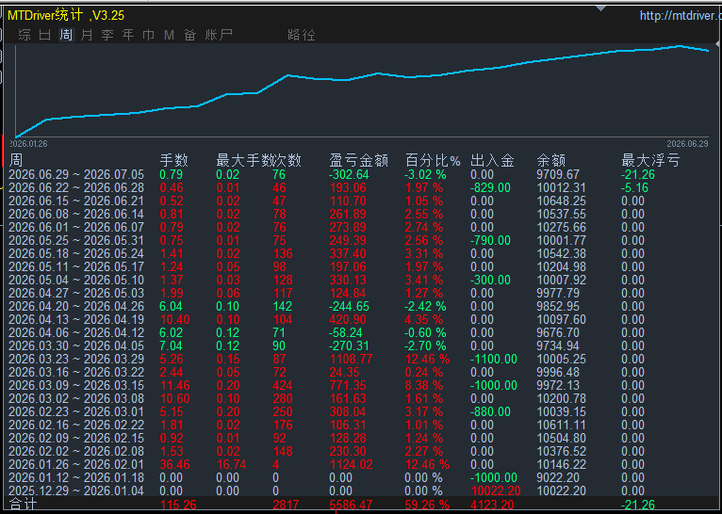Click the small triangle marker above chart

600,8
